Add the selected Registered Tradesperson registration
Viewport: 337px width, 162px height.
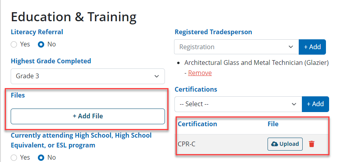pos(312,47)
